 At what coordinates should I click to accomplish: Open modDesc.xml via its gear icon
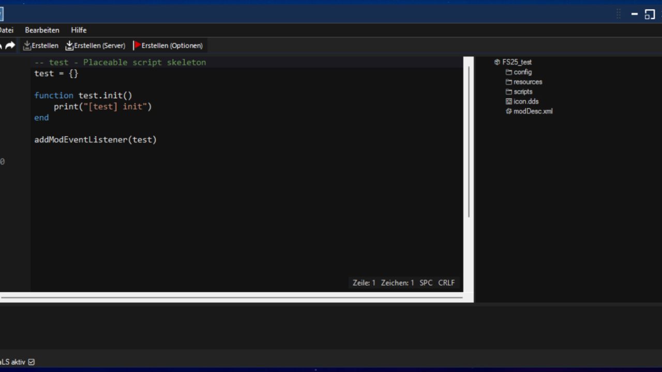click(x=508, y=111)
